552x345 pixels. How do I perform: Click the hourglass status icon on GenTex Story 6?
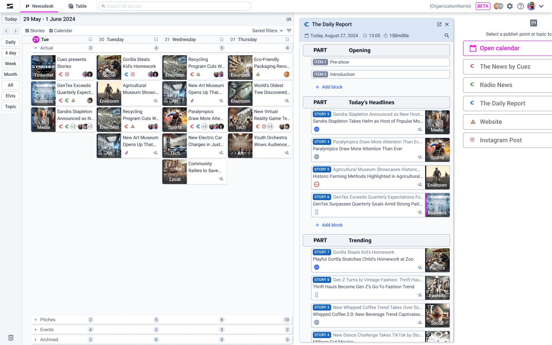point(317,212)
